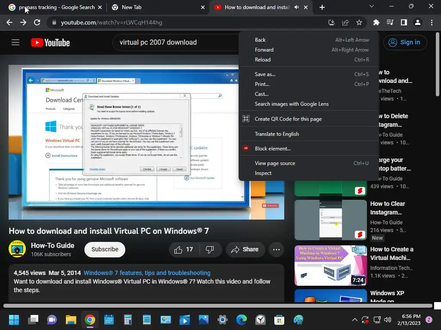Open the Settings gear on the taskbar

click(x=223, y=320)
